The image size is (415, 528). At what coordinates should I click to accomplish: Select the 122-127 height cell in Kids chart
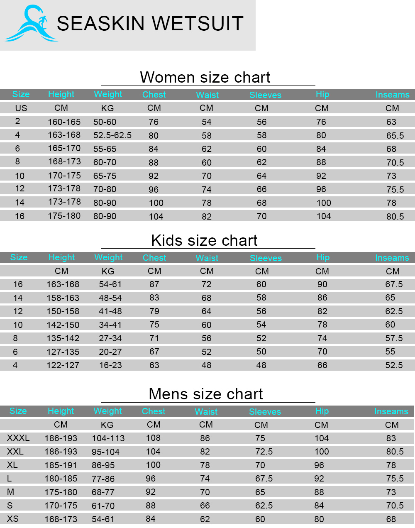[x=63, y=365]
